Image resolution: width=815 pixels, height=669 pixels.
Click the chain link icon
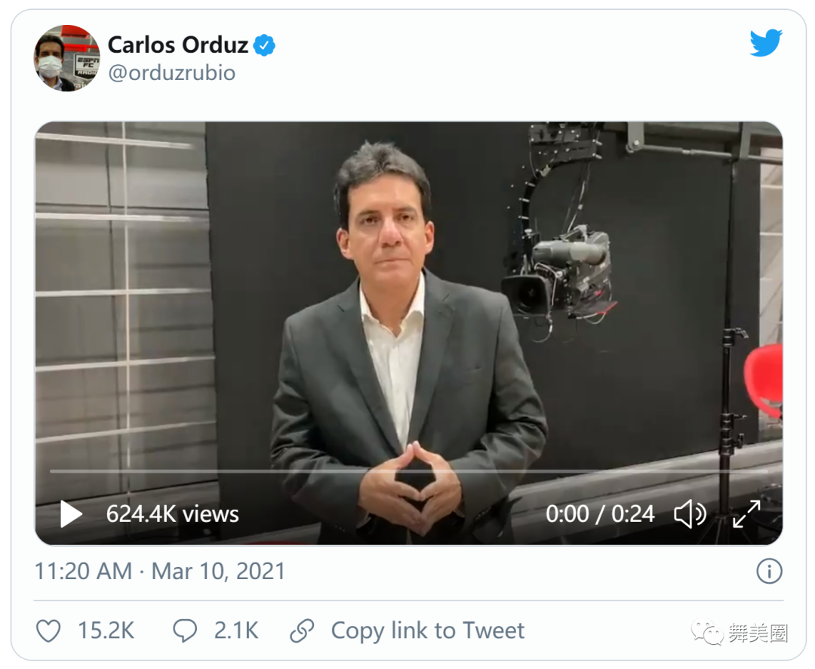(x=302, y=630)
